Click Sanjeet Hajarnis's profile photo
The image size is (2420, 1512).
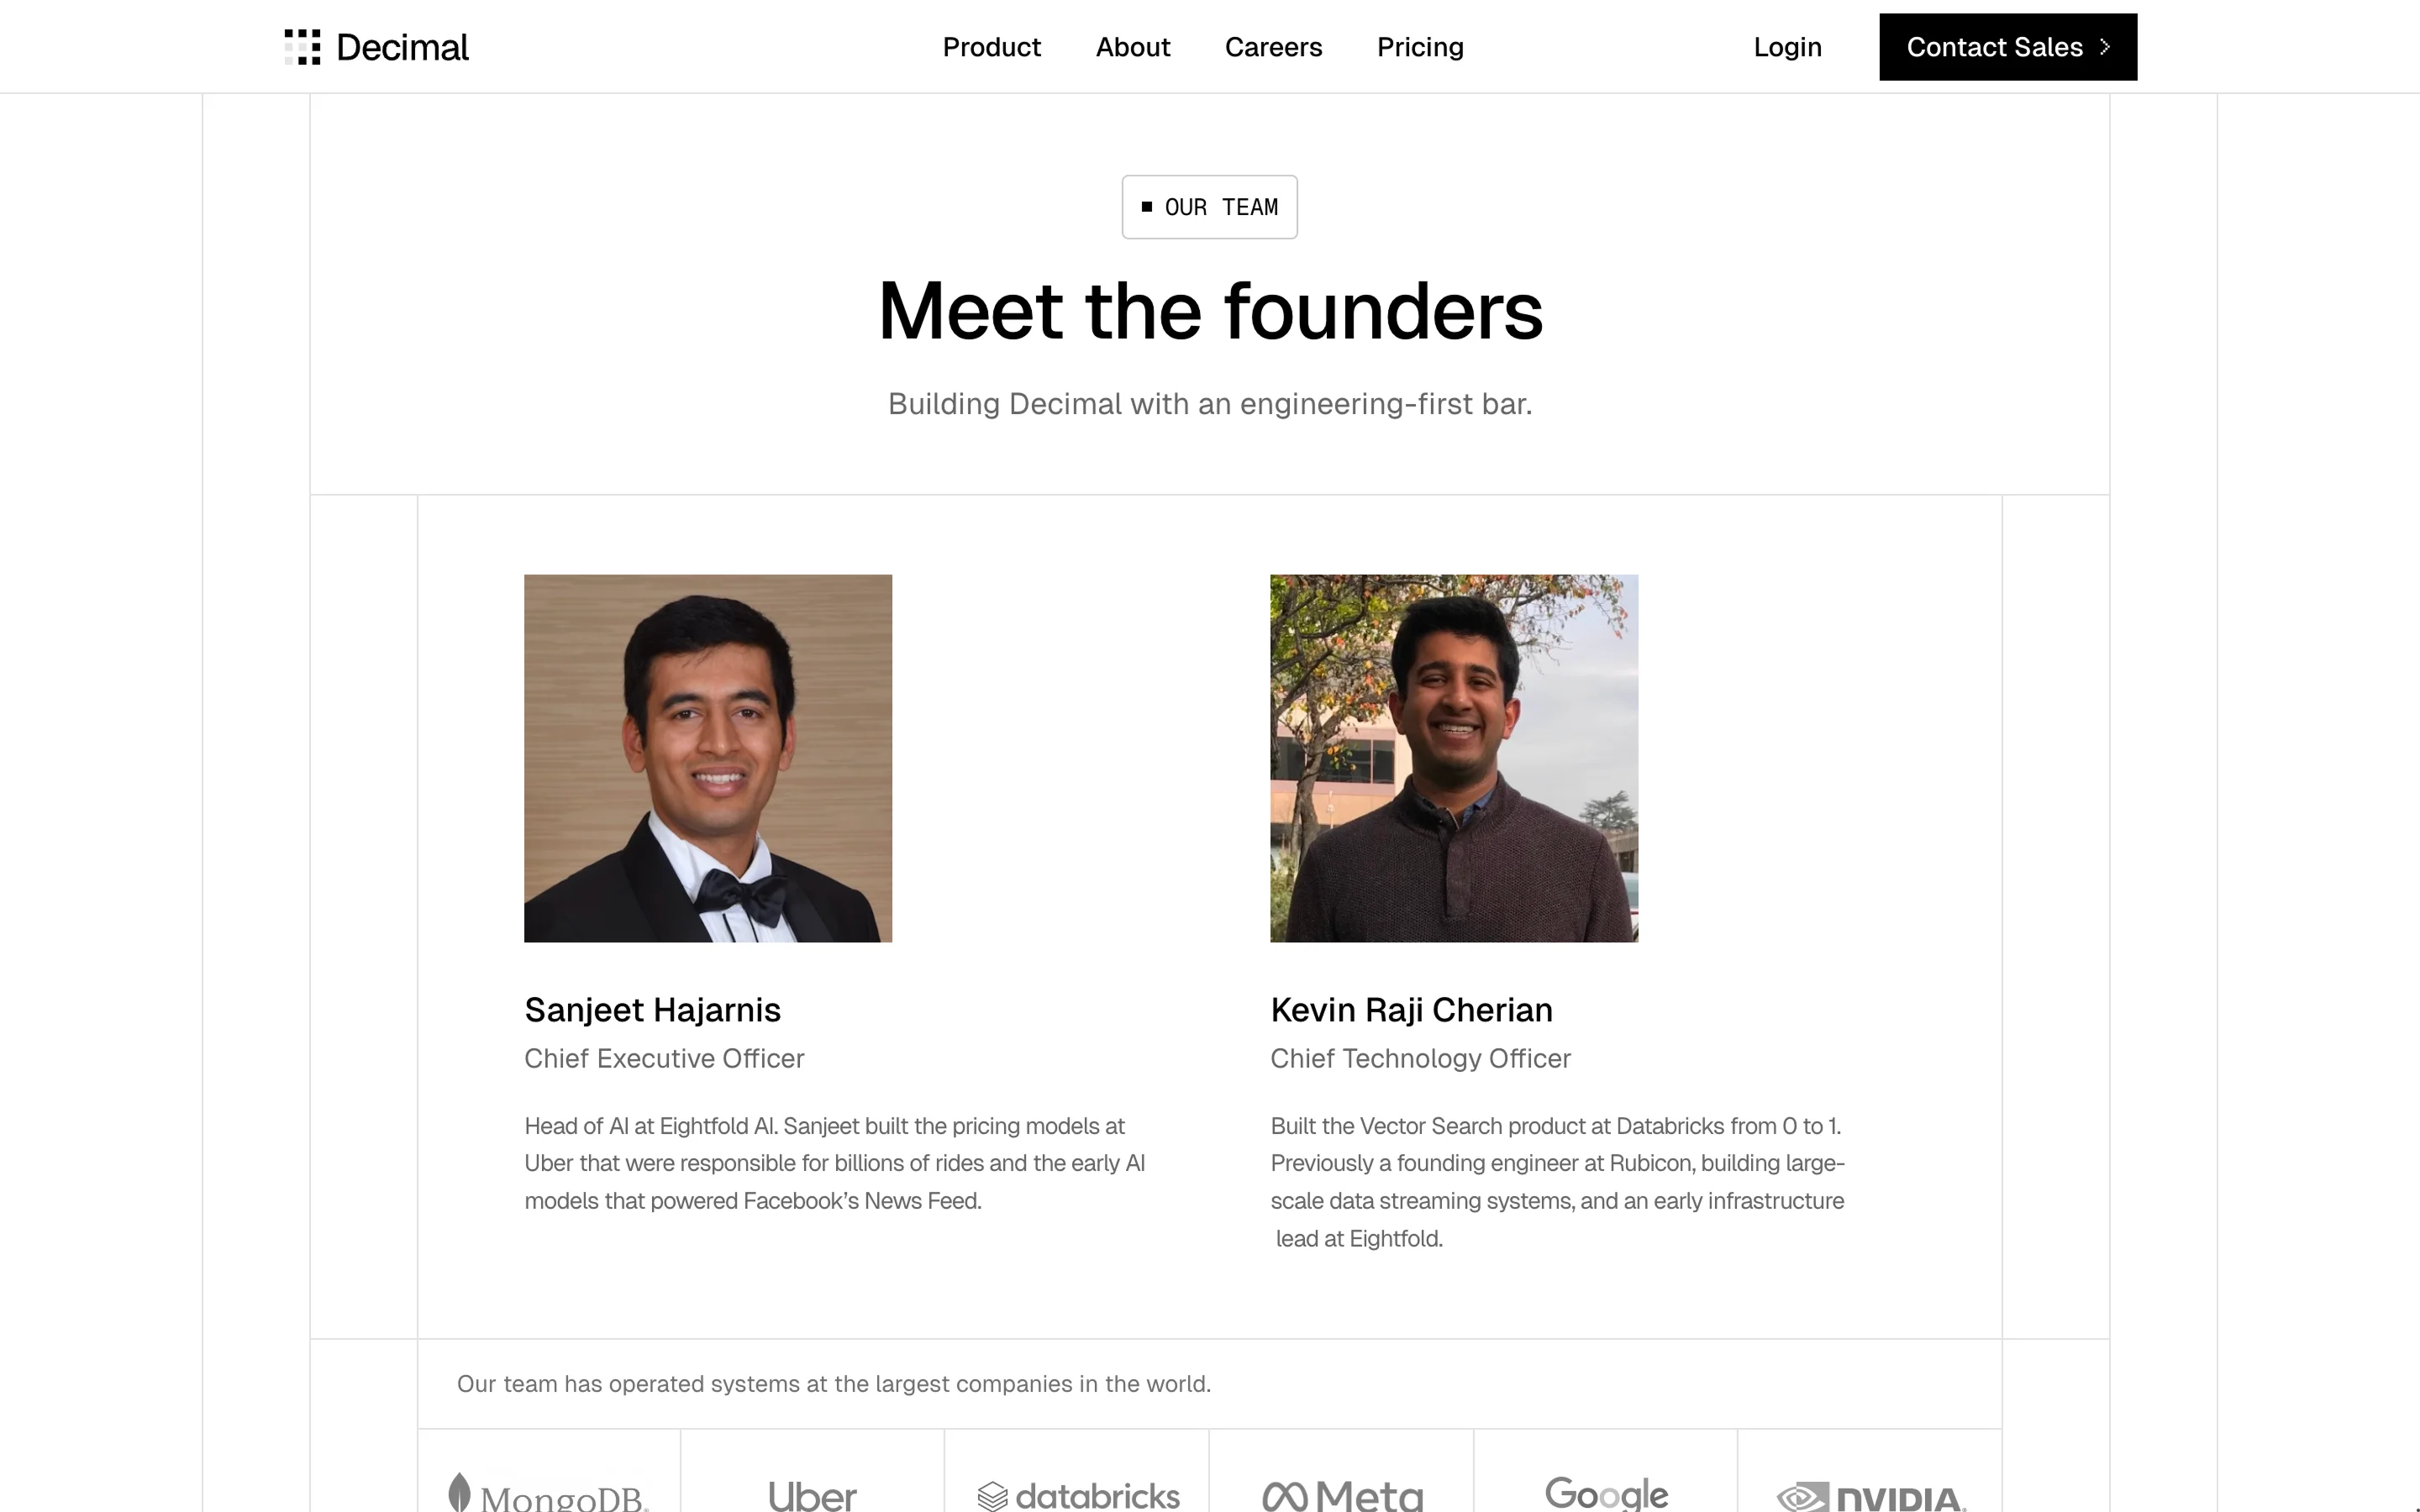[x=708, y=758]
